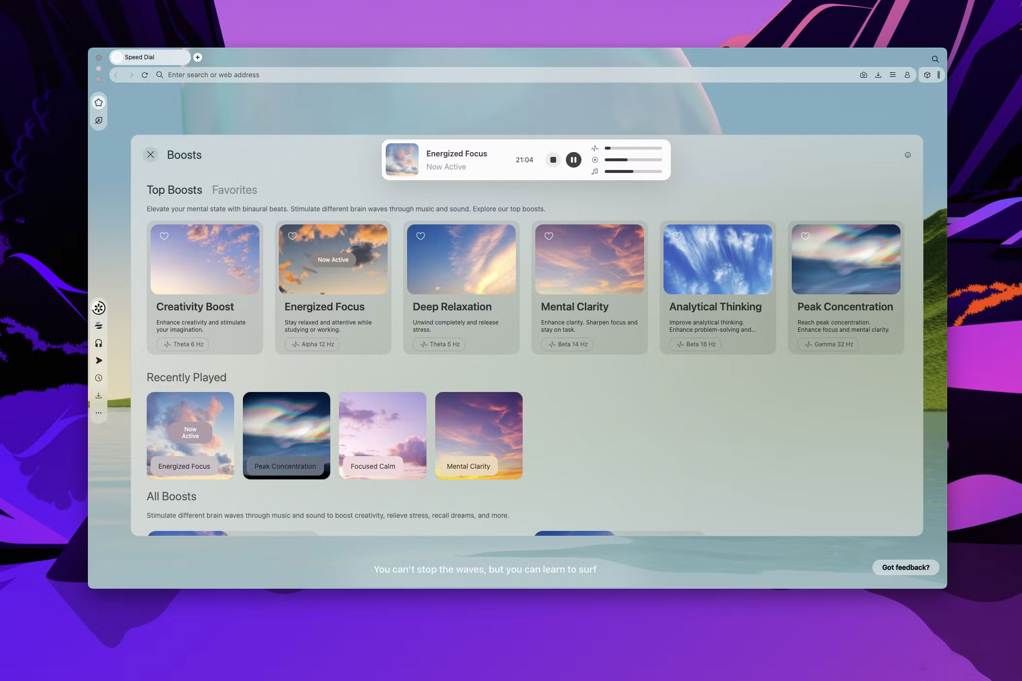Select the Top Boosts tab

click(174, 190)
